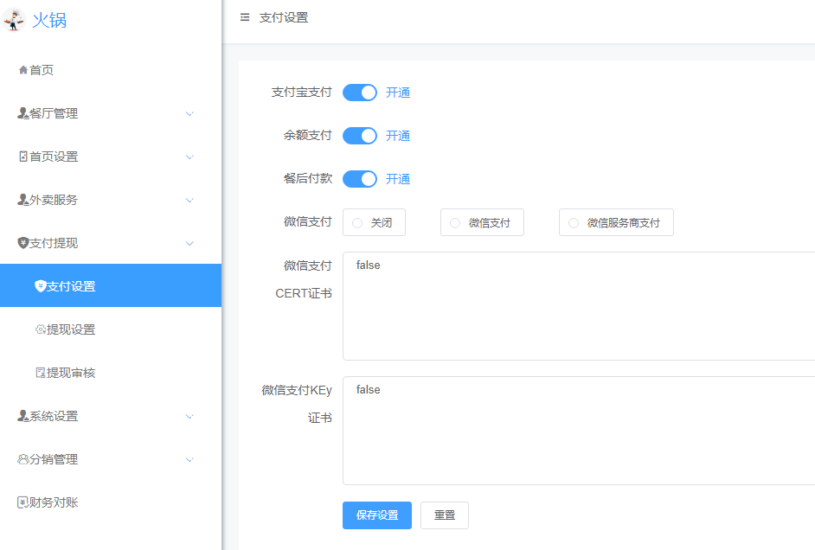This screenshot has width=815, height=550.
Task: Toggle the 支付宝支付 switch
Action: pos(360,93)
